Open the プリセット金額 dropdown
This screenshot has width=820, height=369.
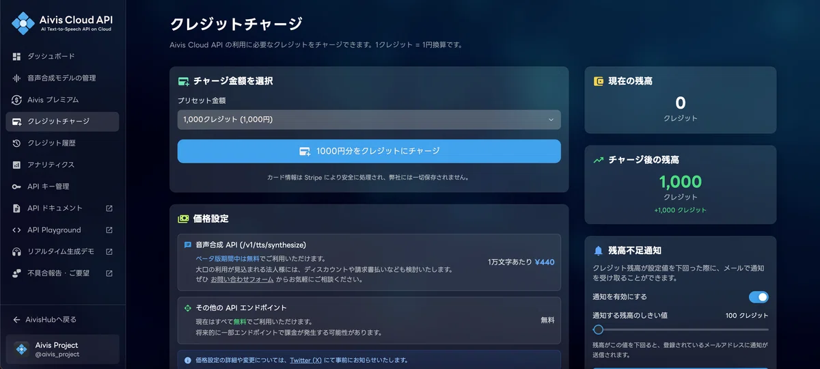369,120
